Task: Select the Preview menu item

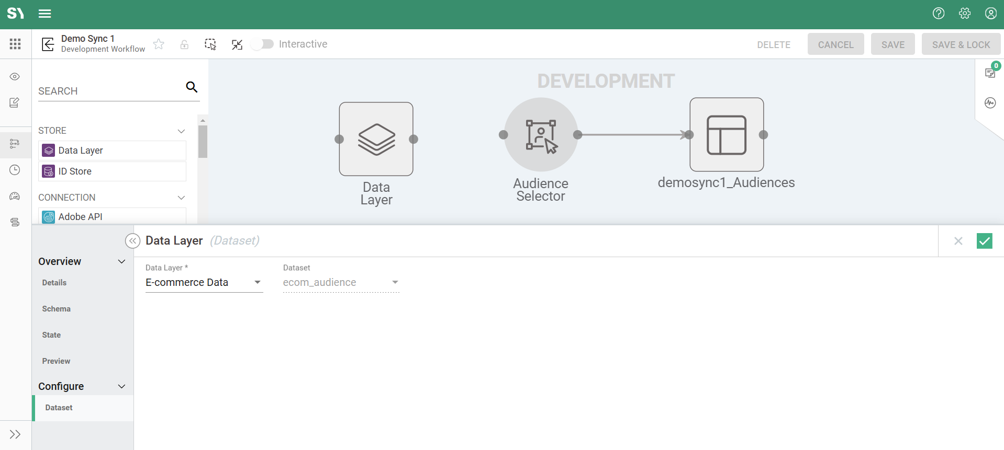Action: tap(56, 361)
